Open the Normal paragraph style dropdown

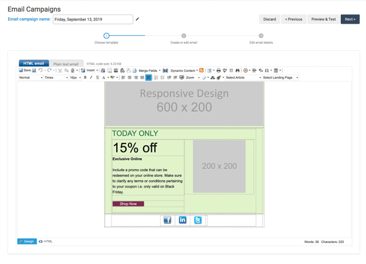pyautogui.click(x=30, y=78)
